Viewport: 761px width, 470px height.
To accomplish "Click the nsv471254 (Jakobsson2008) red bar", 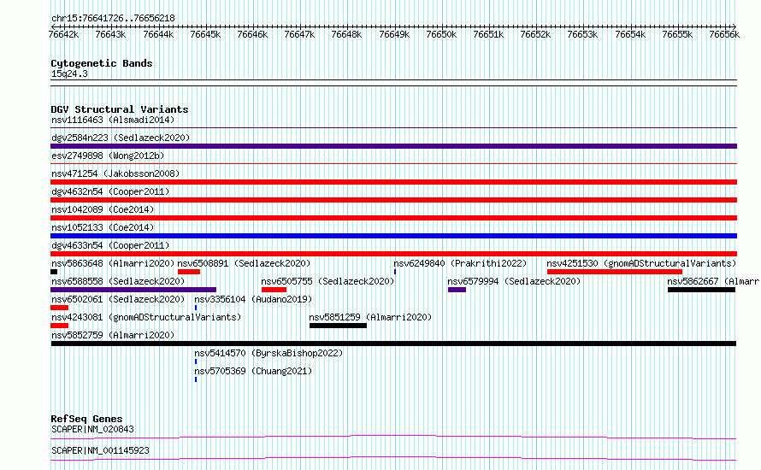I will pos(393,182).
